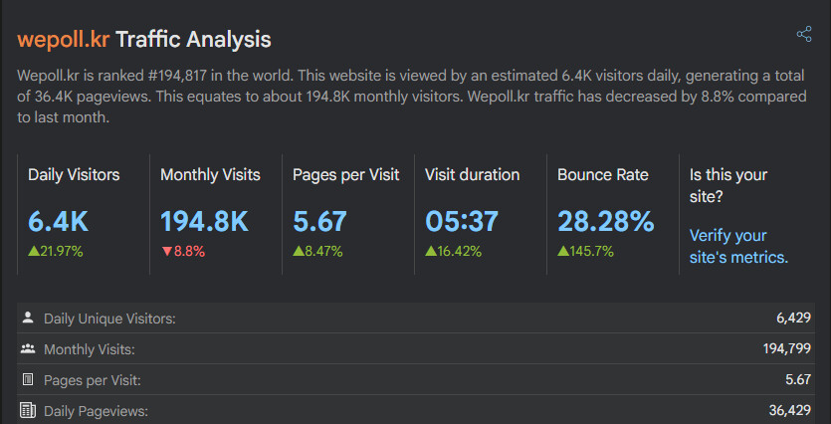Click the share icon

pos(804,34)
